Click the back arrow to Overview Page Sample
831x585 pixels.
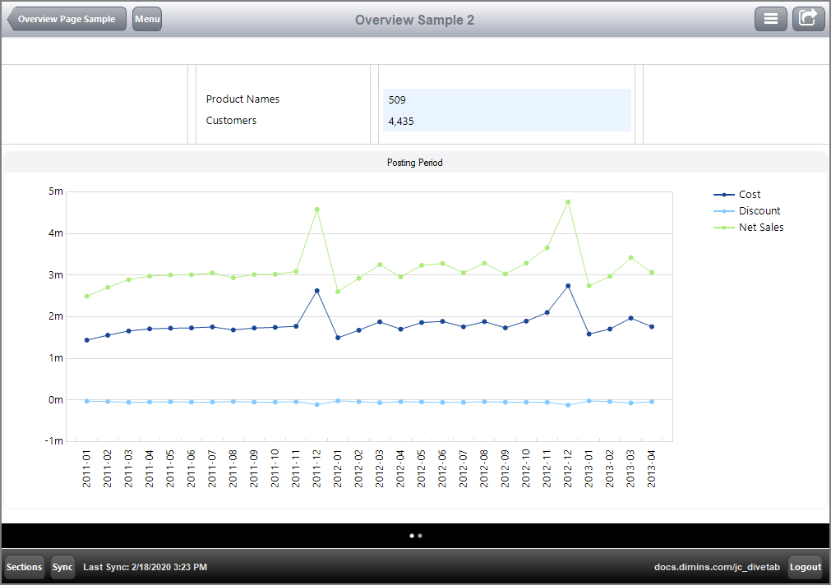[x=66, y=18]
